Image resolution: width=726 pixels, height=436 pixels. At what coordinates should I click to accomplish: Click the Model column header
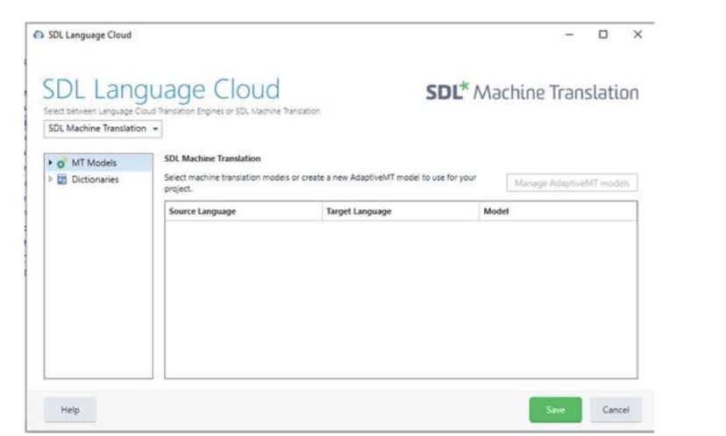(558, 211)
